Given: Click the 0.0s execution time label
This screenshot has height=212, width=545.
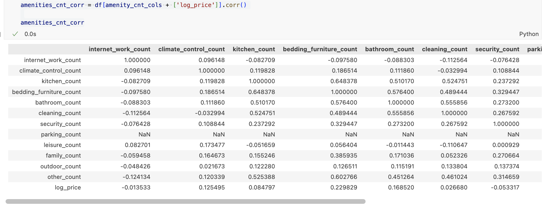Looking at the screenshot, I should pyautogui.click(x=30, y=34).
